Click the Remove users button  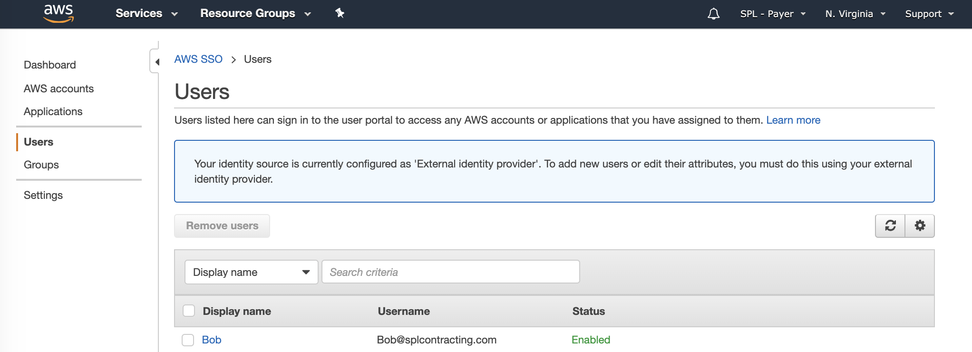tap(222, 225)
